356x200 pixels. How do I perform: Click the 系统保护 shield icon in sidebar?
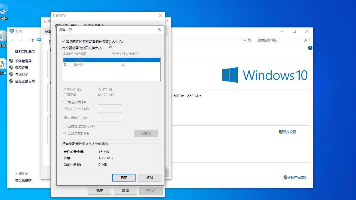11,74
